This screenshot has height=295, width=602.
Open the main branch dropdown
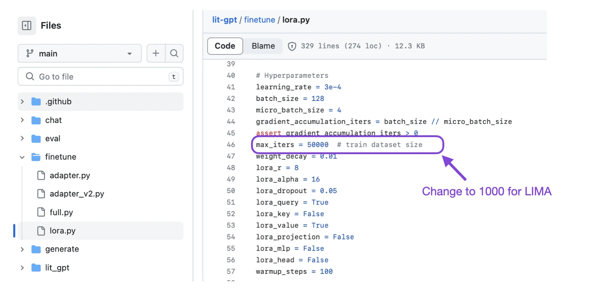click(x=80, y=53)
